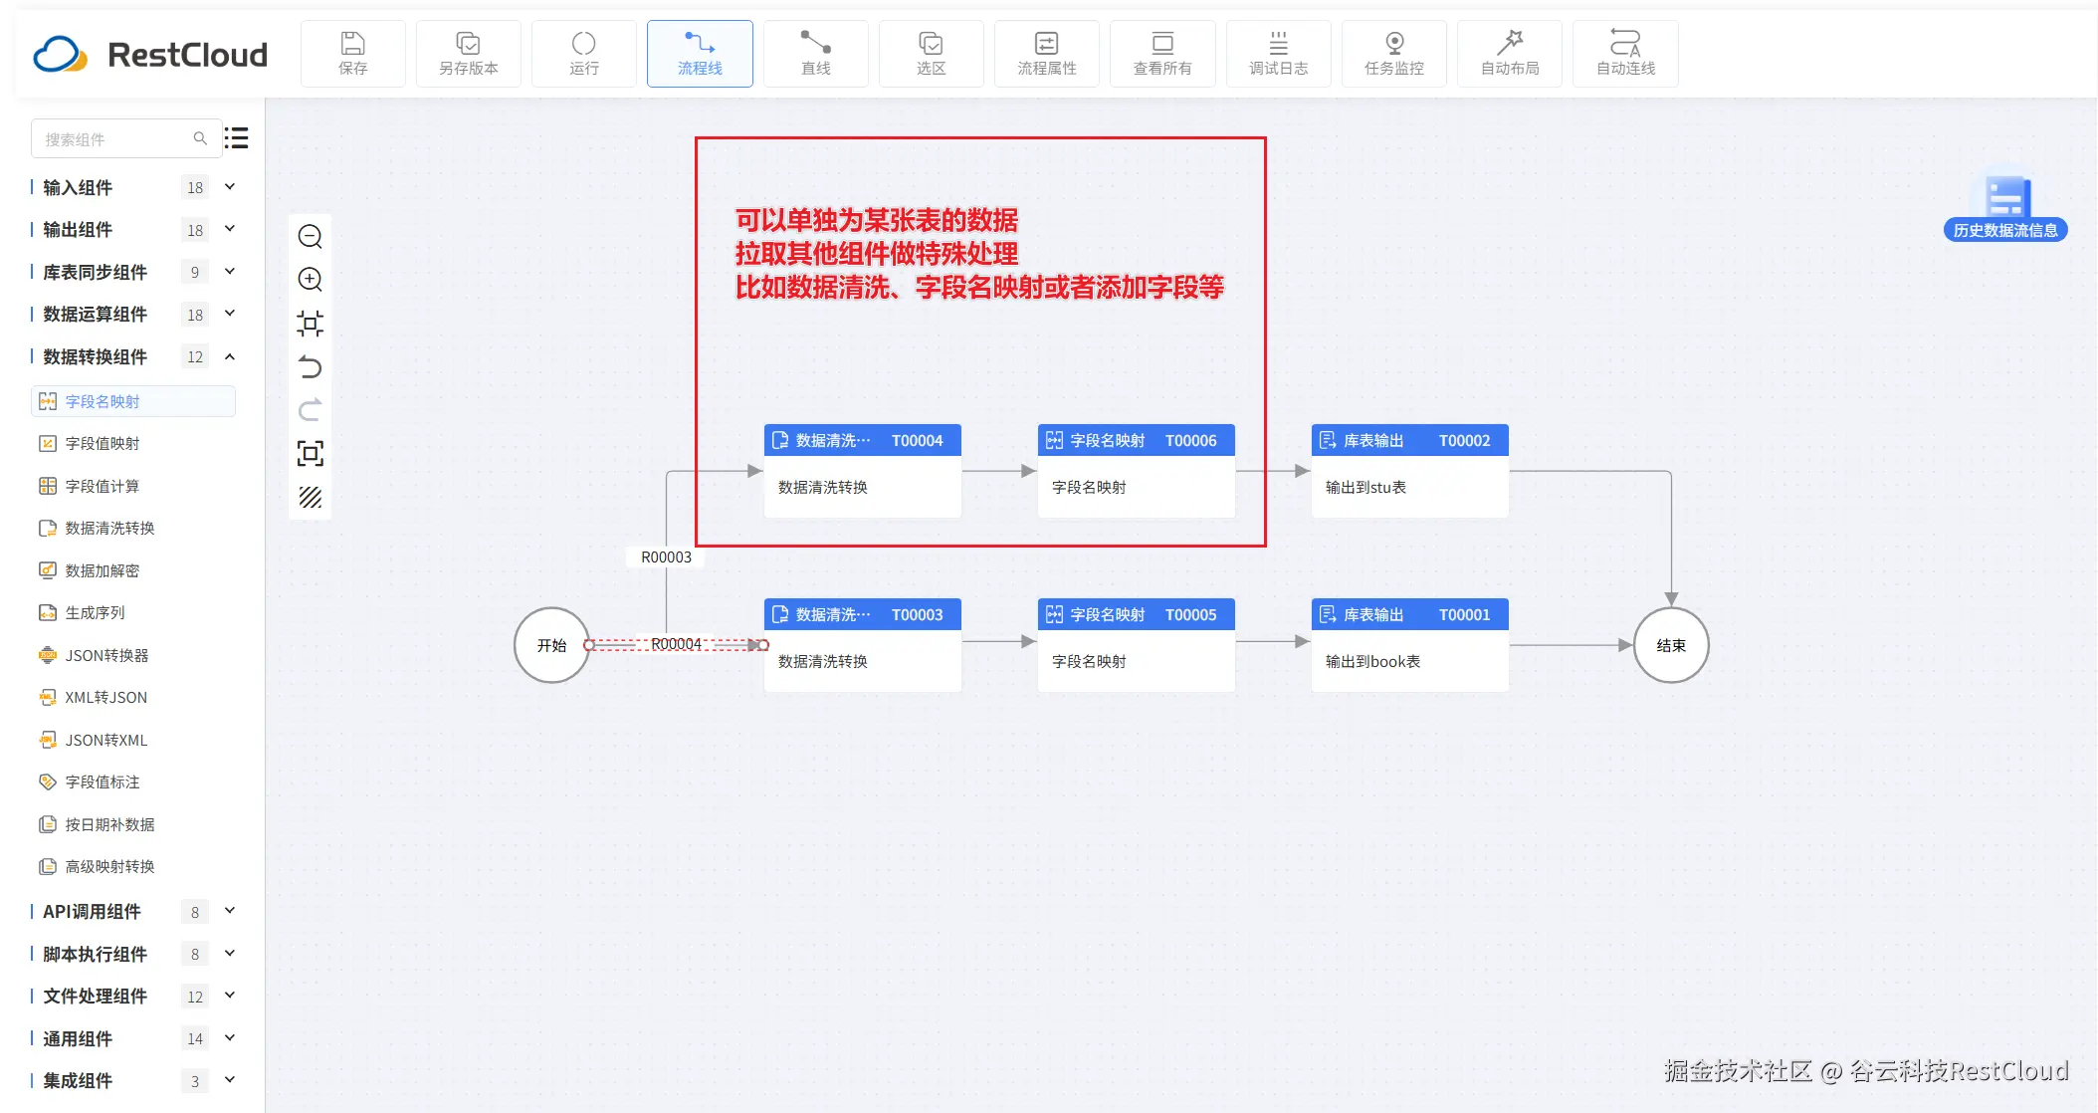2098x1113 pixels.
Task: Select node T00005 字段名映射
Action: pyautogui.click(x=1137, y=645)
